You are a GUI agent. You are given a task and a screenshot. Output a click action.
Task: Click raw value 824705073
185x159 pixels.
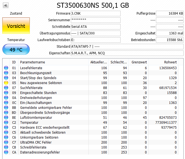[168, 118]
